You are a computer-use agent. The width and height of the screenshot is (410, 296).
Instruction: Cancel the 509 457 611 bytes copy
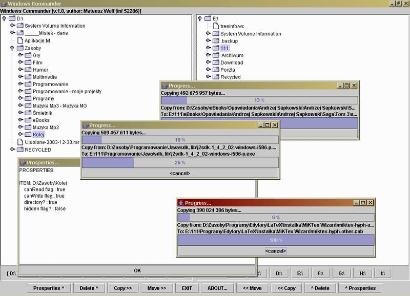180,174
